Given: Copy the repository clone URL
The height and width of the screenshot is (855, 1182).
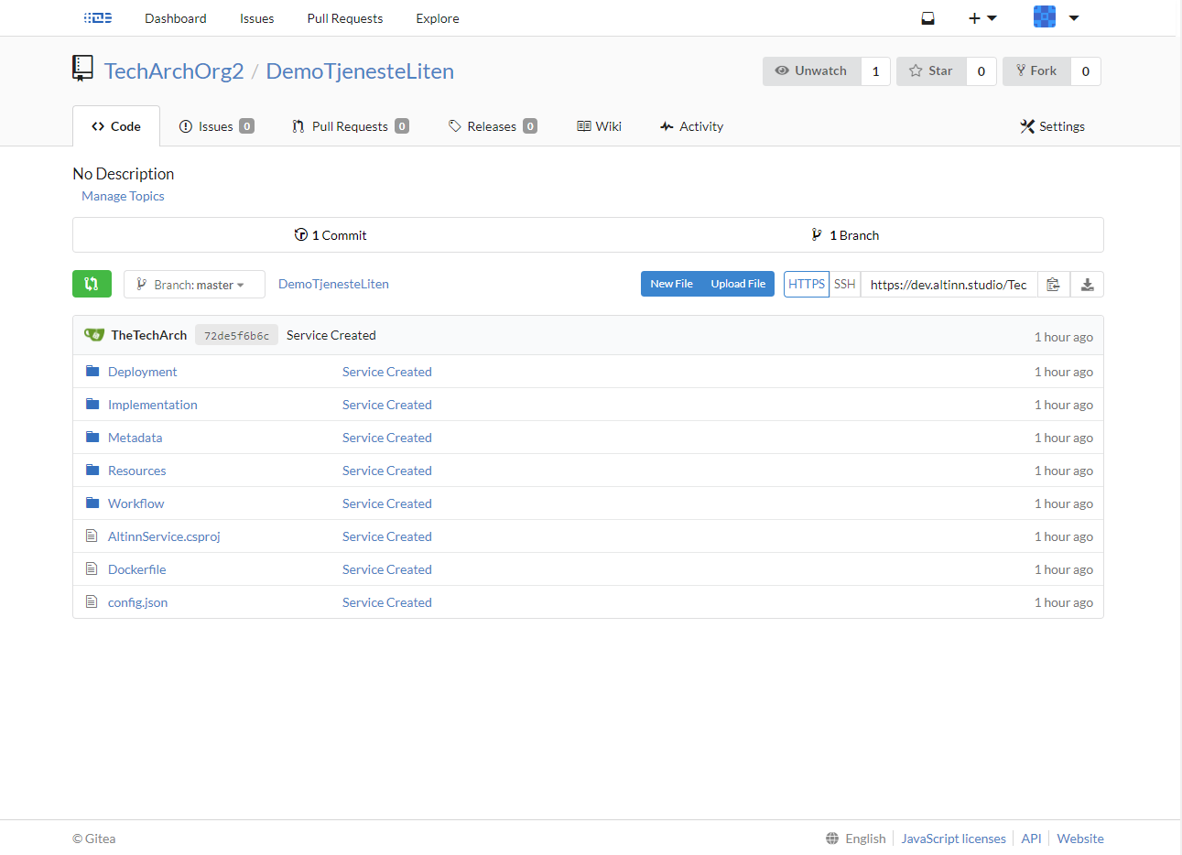Looking at the screenshot, I should [1053, 285].
